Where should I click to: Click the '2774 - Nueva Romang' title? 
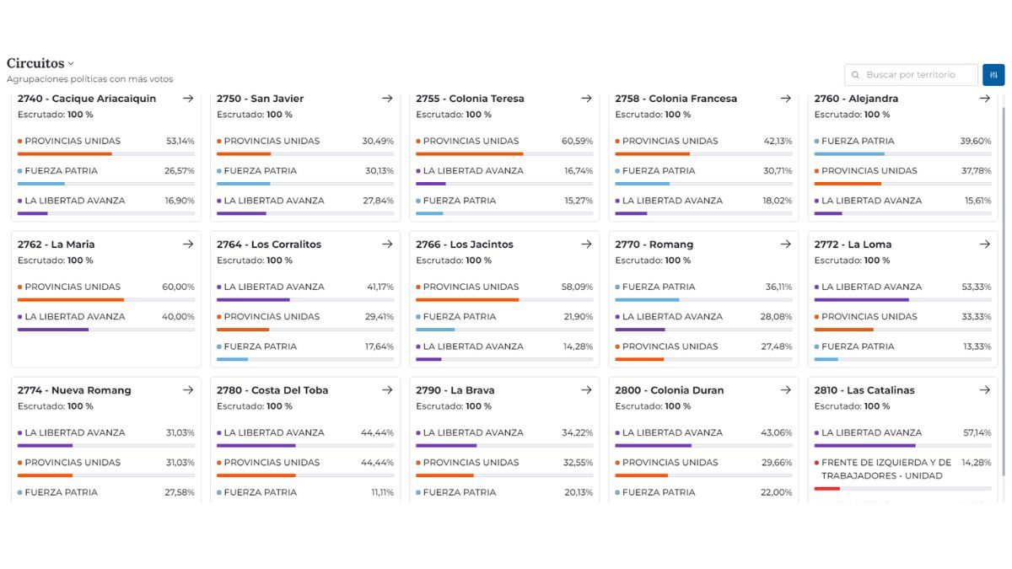pyautogui.click(x=74, y=390)
